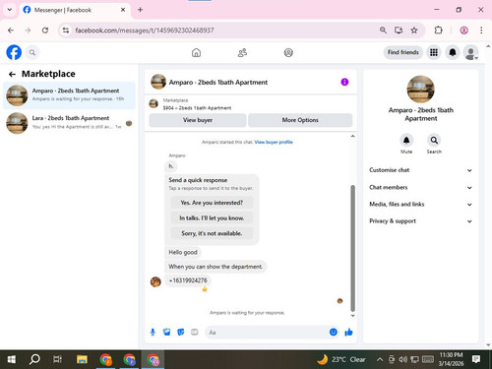Open Task View on taskbar
This screenshot has width=492, height=369.
coord(57,359)
